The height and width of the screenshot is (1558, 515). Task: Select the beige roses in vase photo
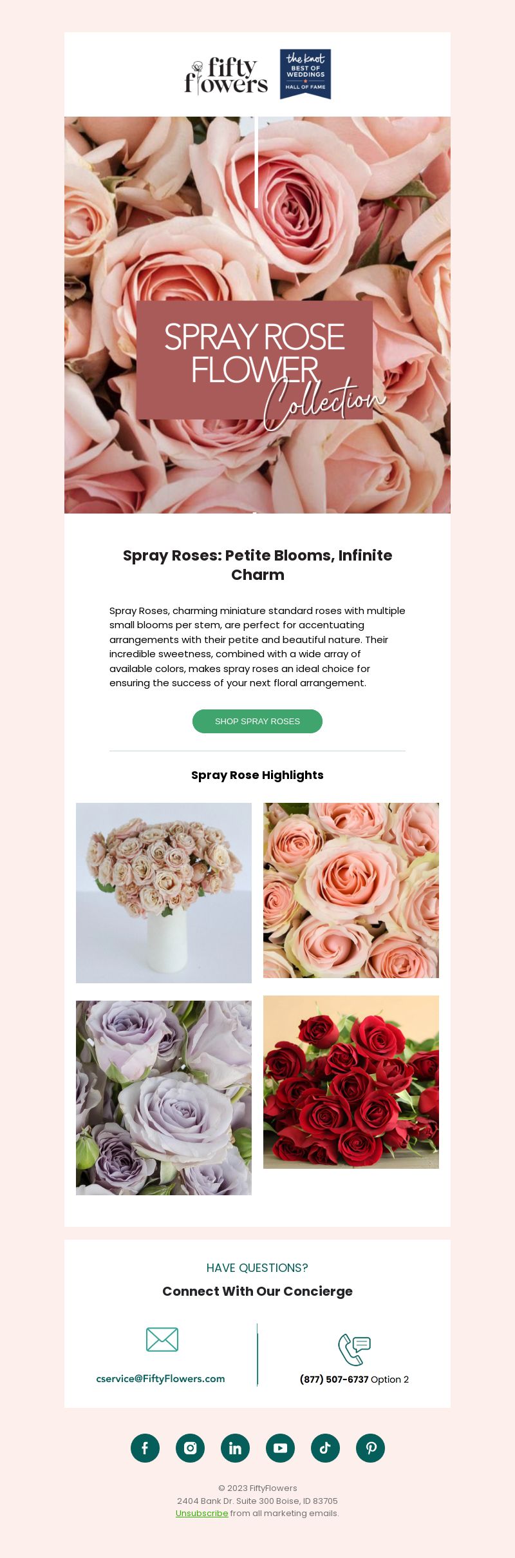[164, 893]
